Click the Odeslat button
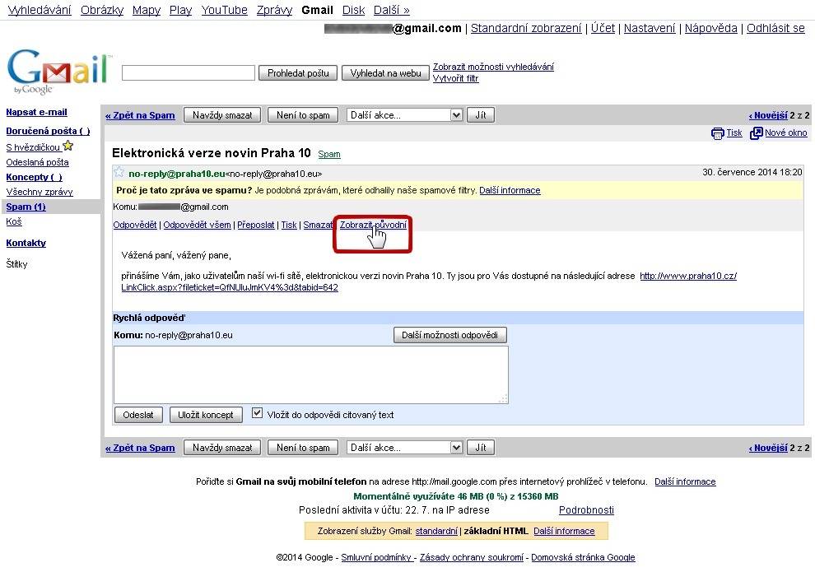Image resolution: width=815 pixels, height=572 pixels. 138,415
